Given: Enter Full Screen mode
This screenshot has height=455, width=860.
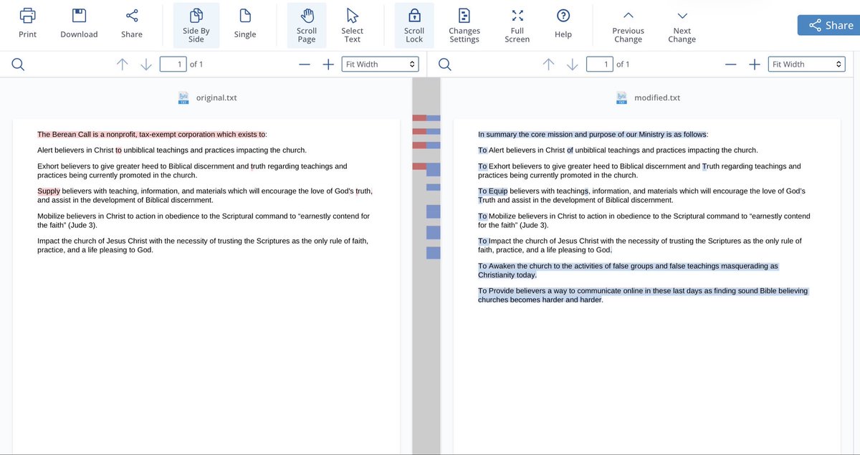Looking at the screenshot, I should [x=517, y=26].
